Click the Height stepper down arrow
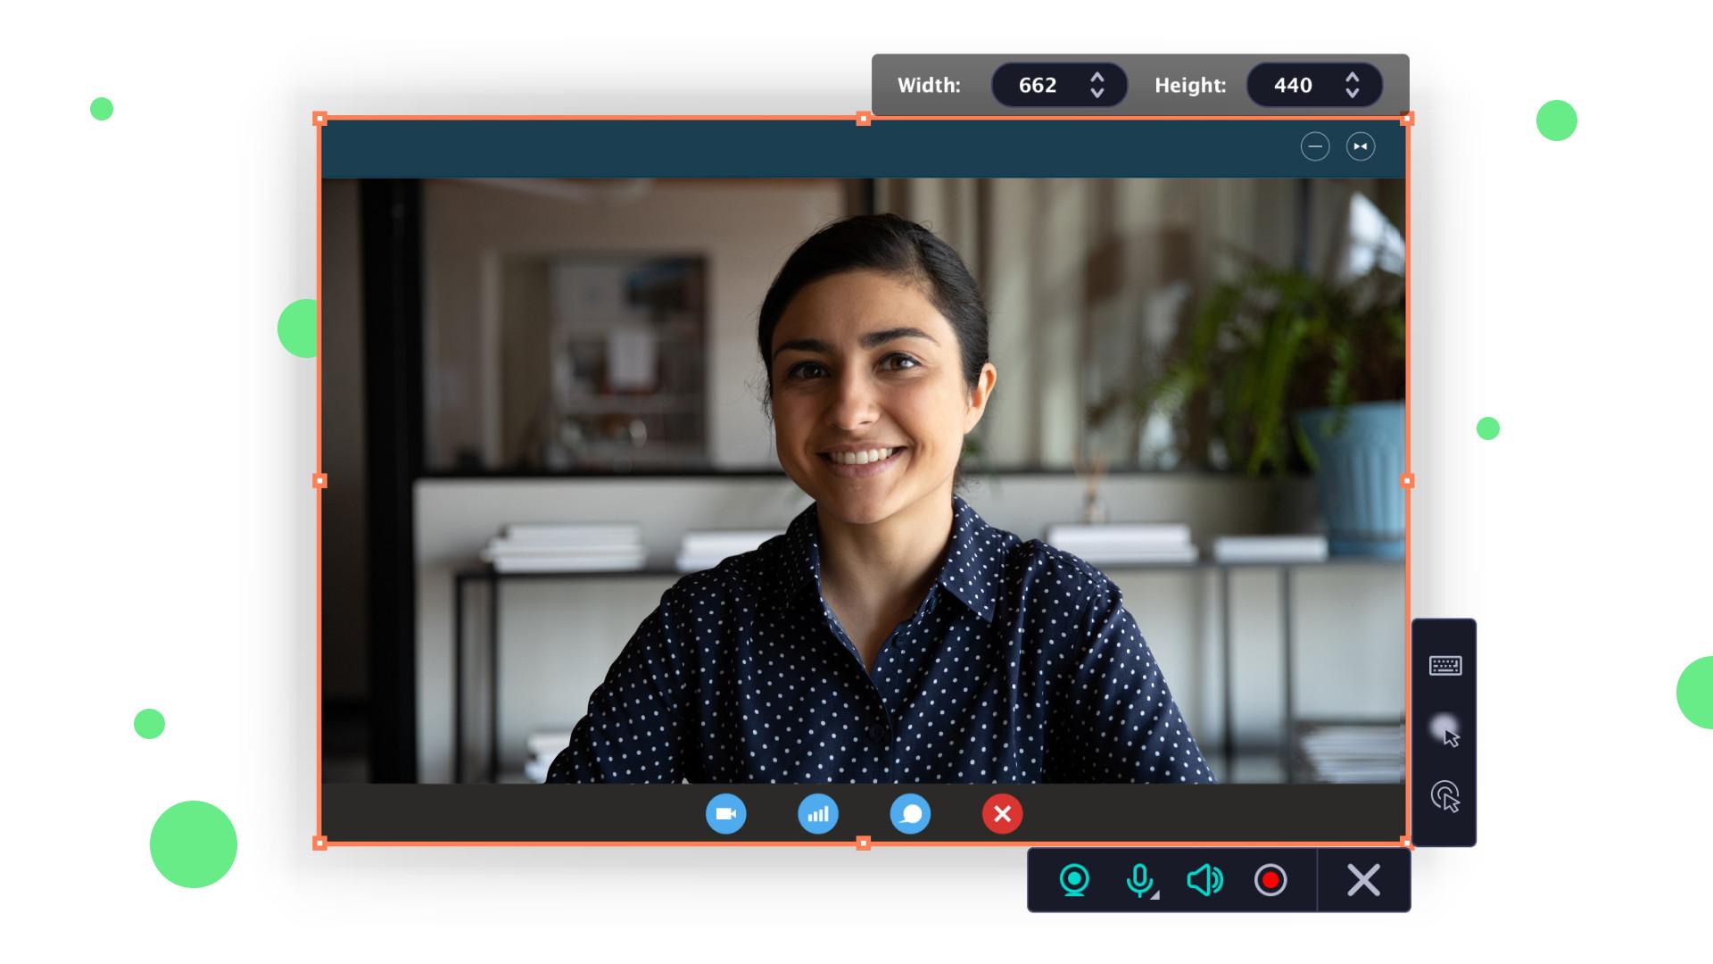The image size is (1713, 964). 1351,92
